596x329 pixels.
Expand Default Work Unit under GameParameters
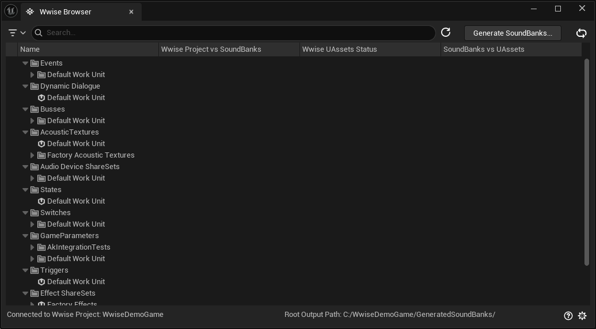point(32,259)
